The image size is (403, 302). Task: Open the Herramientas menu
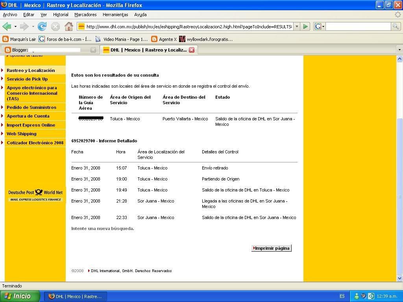pos(115,15)
